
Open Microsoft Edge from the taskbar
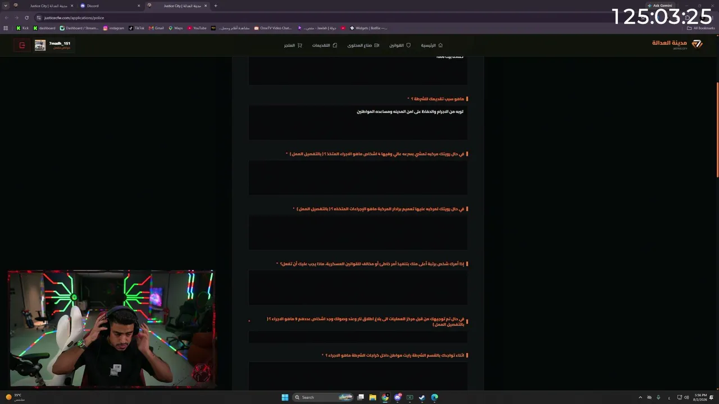point(434,397)
